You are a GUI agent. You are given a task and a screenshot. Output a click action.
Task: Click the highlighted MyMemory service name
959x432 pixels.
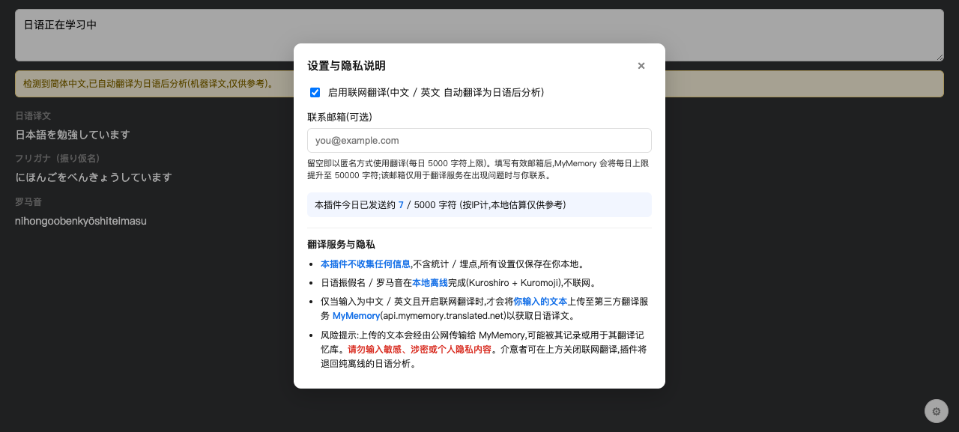(x=356, y=316)
